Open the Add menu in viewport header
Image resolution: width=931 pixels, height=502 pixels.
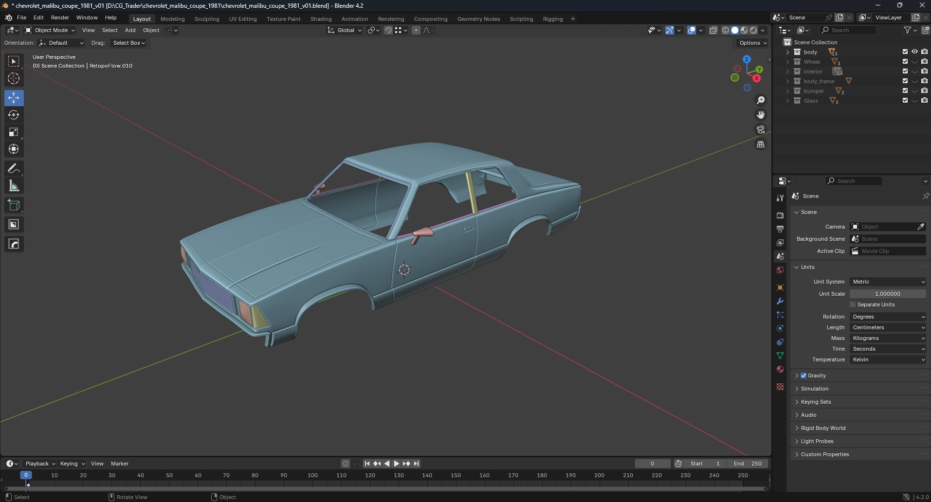(x=130, y=30)
